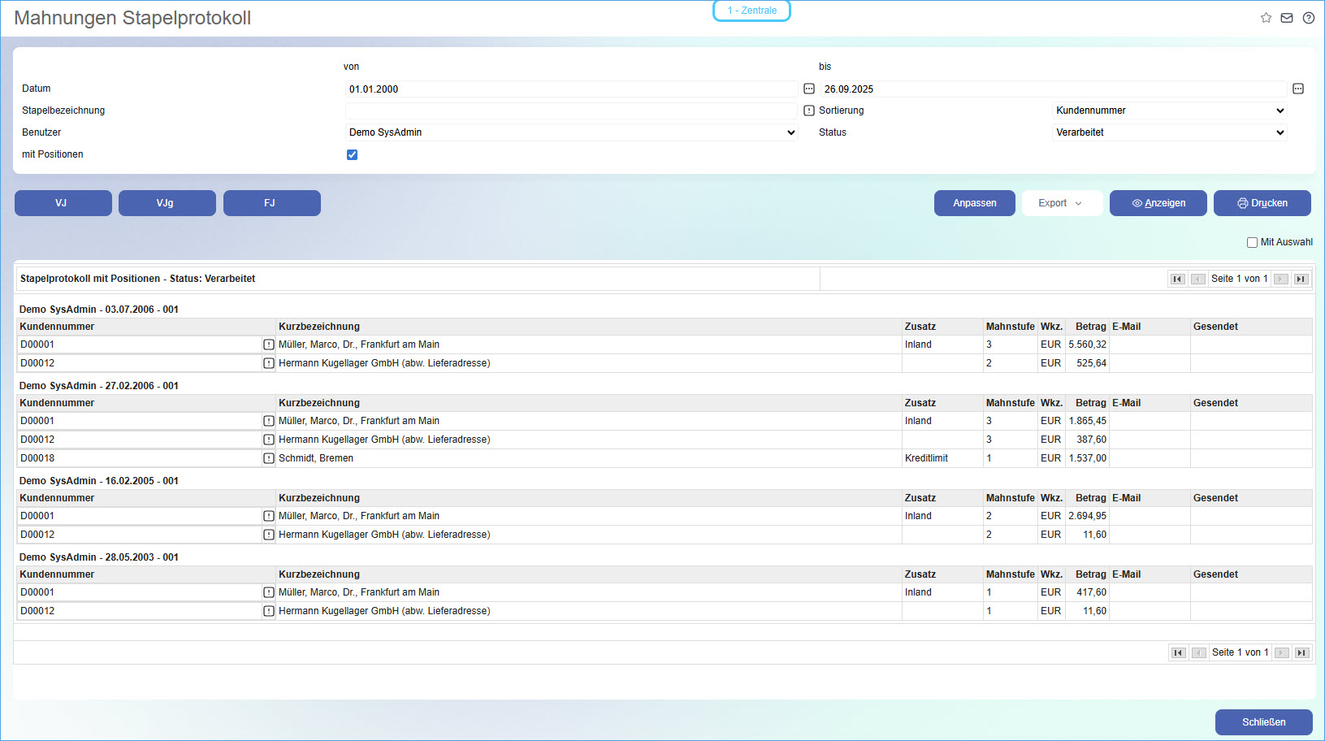Uncheck the mit Positionen checkbox
The width and height of the screenshot is (1325, 741).
(352, 154)
